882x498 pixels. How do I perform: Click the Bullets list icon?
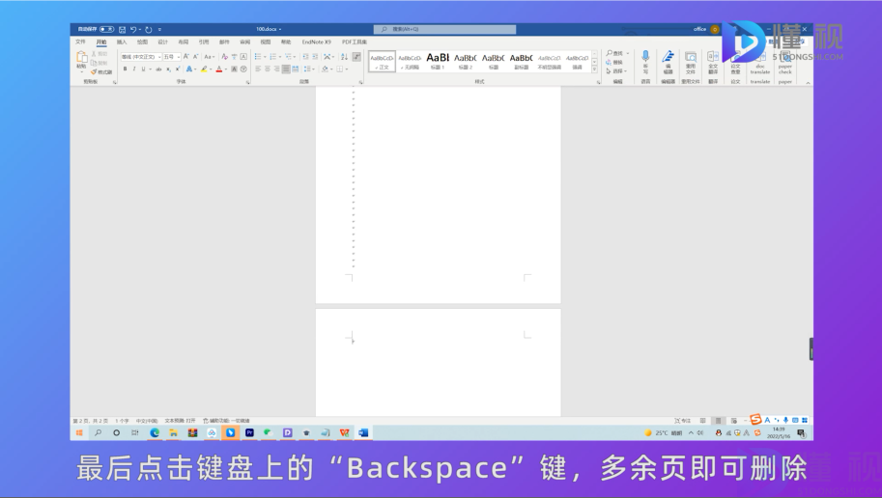tap(258, 57)
